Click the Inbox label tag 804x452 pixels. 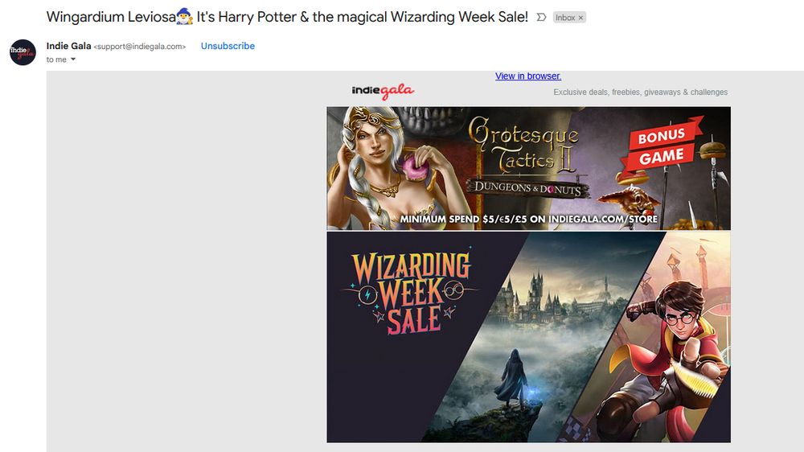coord(565,18)
